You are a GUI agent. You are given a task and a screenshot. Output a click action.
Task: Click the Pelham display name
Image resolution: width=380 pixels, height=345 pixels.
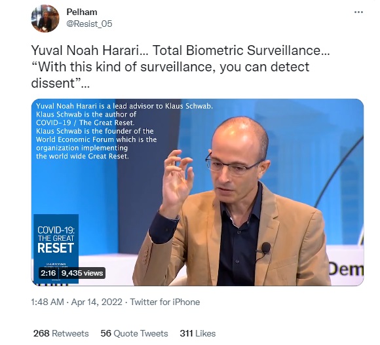pyautogui.click(x=82, y=12)
